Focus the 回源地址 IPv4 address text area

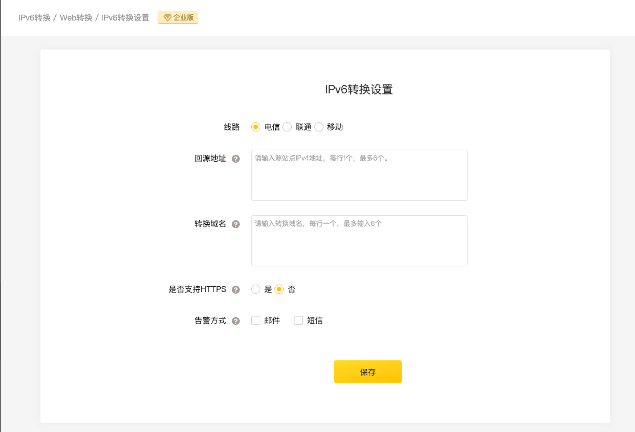pos(359,175)
